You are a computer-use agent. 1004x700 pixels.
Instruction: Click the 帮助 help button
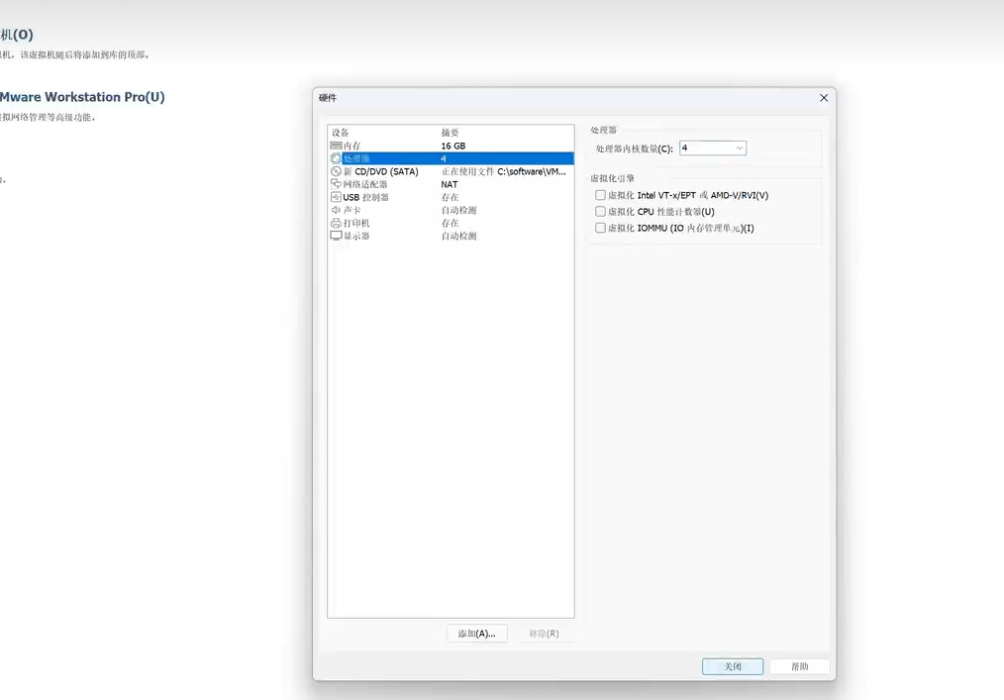[x=800, y=666]
